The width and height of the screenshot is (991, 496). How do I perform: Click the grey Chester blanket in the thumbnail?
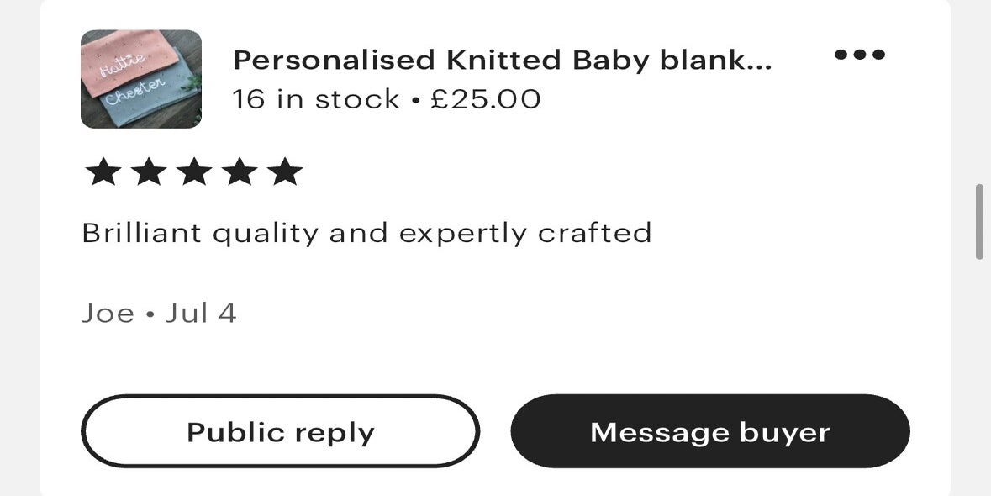point(143,103)
